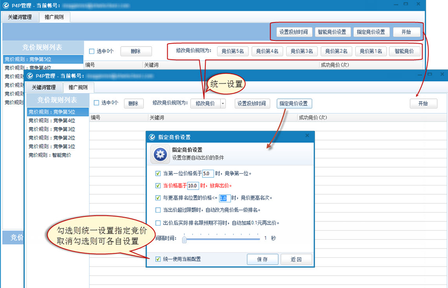Screen dimensions: 448x288
Task: Enable the 当出价超过限额时 checkbox
Action: [158, 210]
